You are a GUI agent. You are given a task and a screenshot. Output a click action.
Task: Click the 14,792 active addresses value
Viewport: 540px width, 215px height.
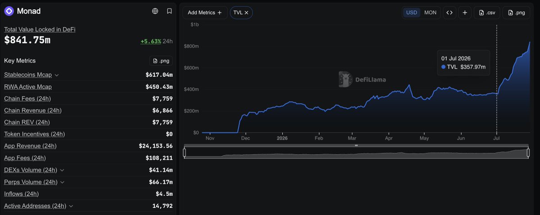pyautogui.click(x=163, y=206)
